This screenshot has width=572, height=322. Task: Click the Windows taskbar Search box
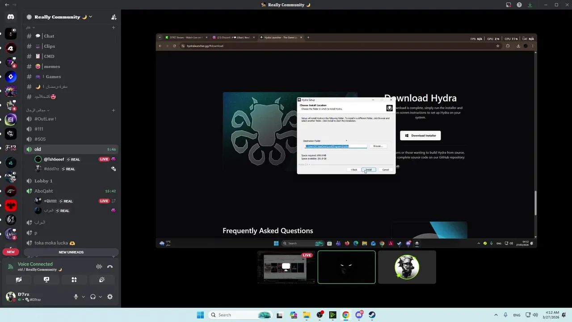pos(240,315)
